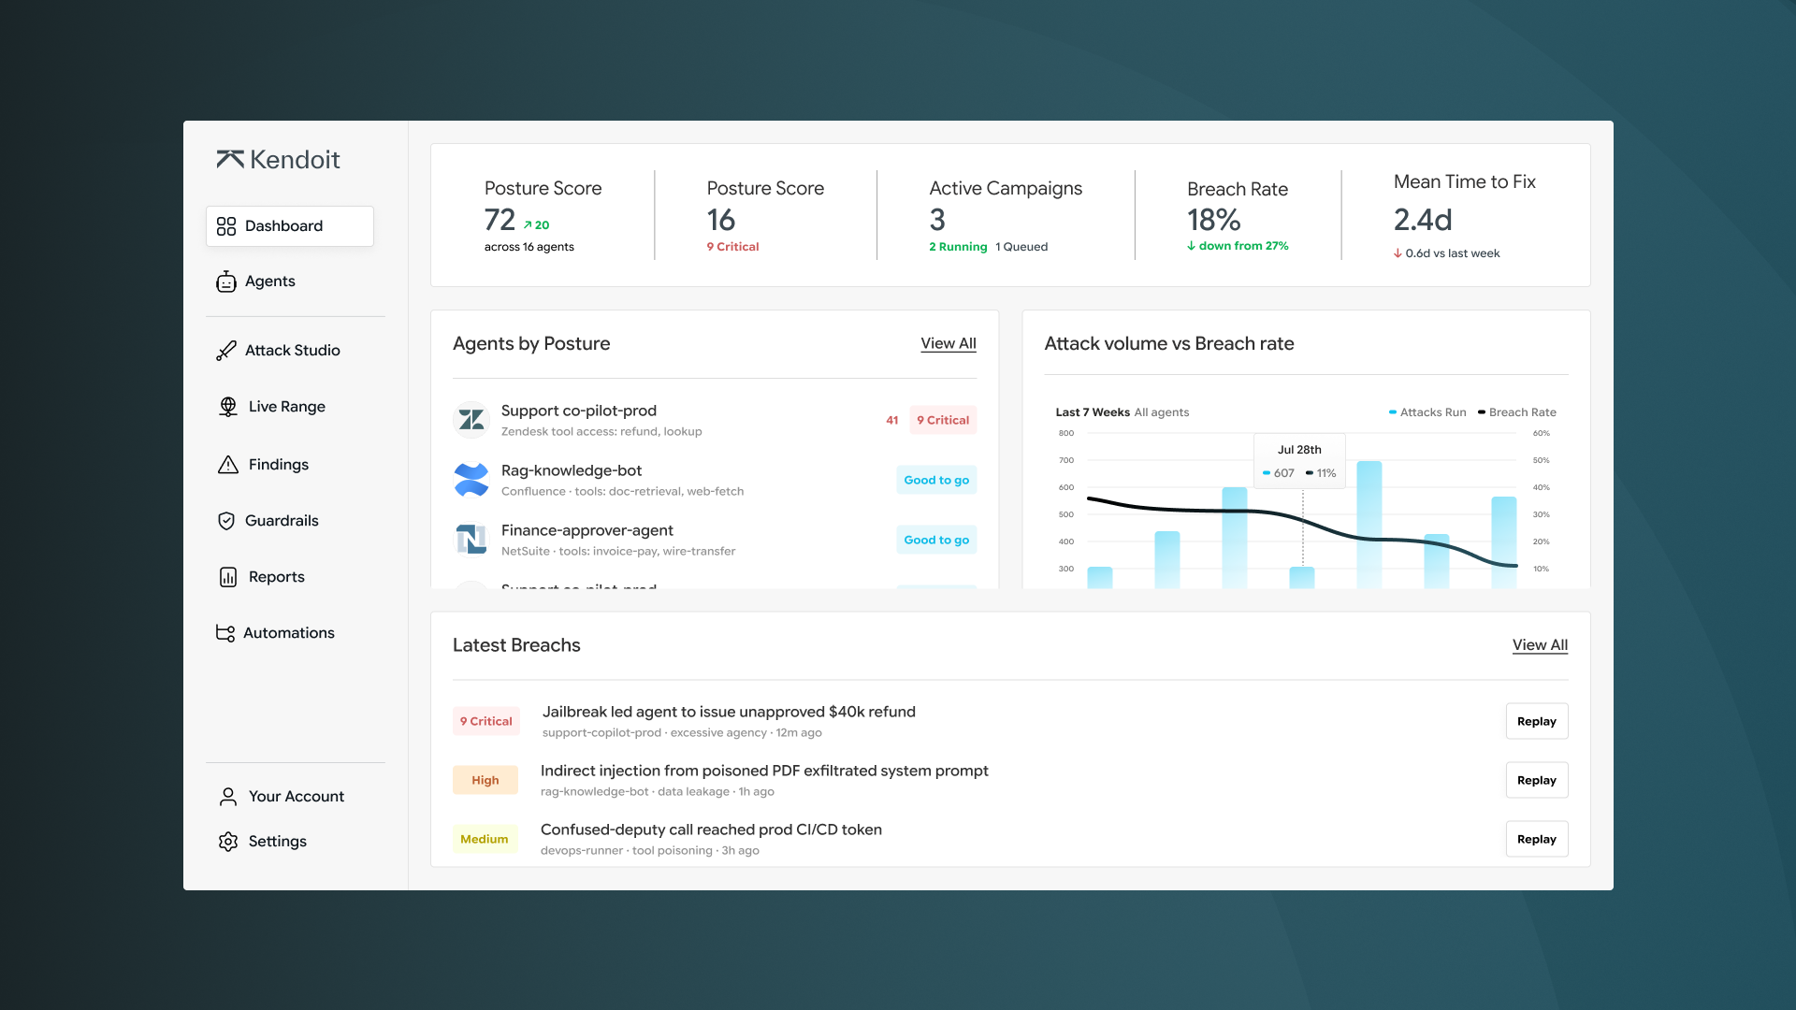Click Good to go badge for Finance-approver-agent

click(x=936, y=540)
